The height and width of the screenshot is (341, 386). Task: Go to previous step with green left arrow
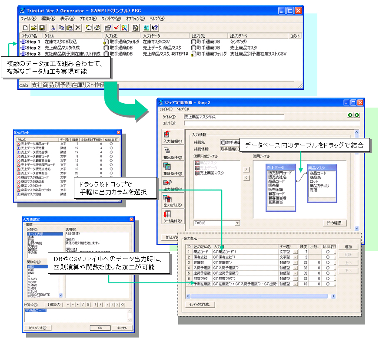point(350,115)
